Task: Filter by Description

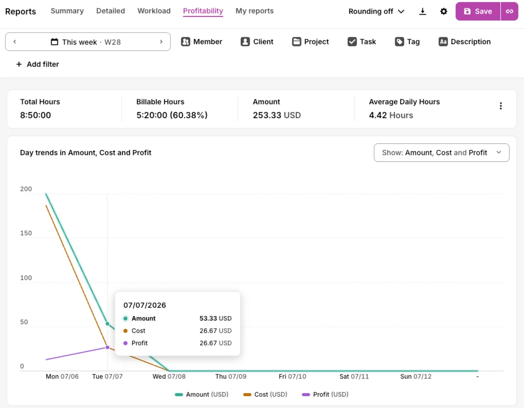Action: pos(465,42)
